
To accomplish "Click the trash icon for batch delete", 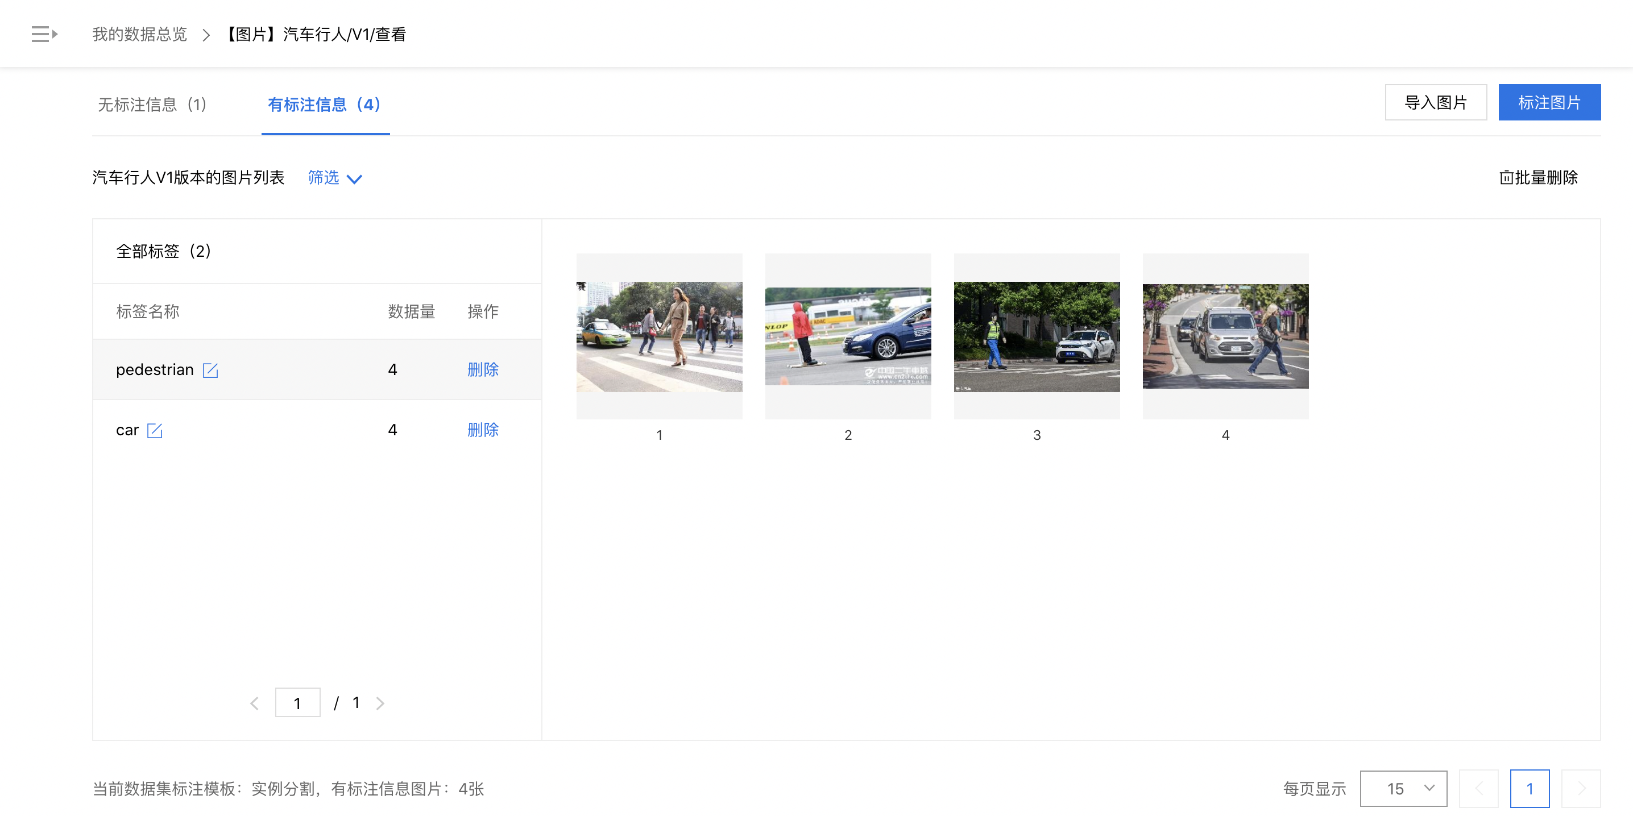I will [x=1506, y=178].
